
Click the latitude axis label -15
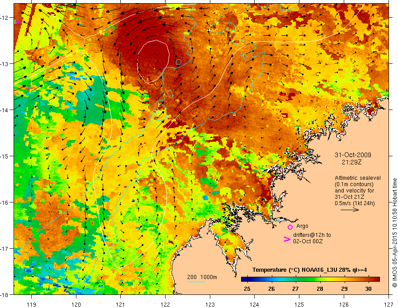[x=5, y=156]
